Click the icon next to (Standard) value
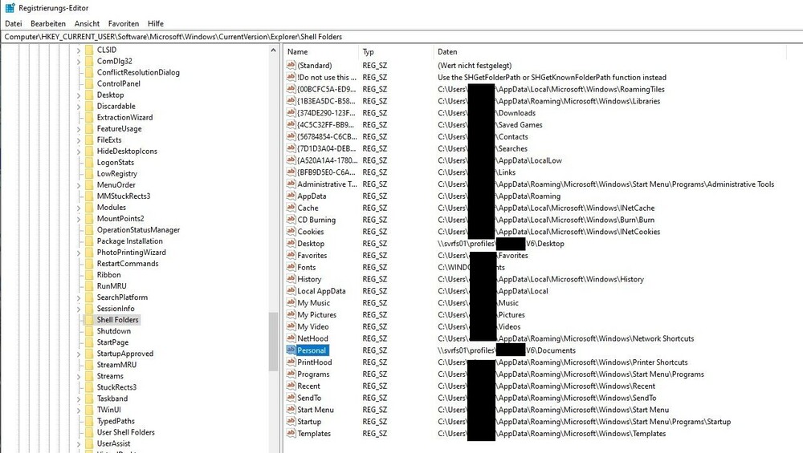Image resolution: width=803 pixels, height=453 pixels. [x=291, y=66]
